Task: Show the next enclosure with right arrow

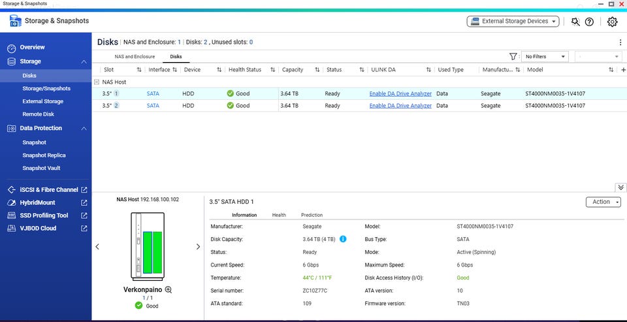Action: (198, 247)
